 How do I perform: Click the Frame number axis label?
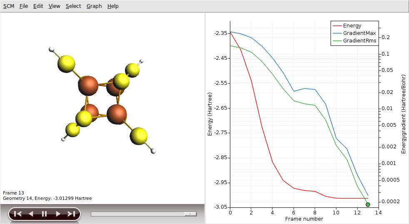304,219
